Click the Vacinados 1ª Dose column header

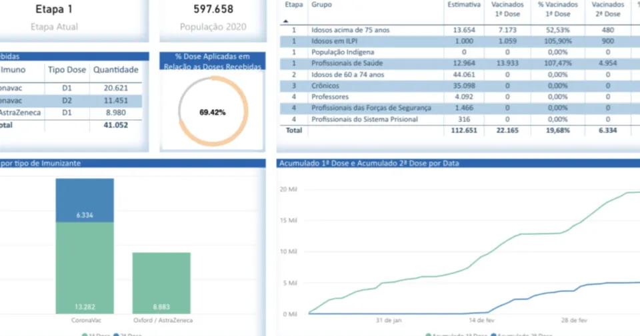(507, 9)
